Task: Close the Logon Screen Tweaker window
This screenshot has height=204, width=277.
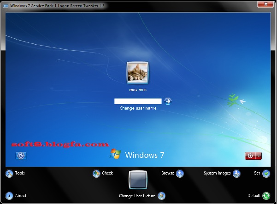Action: point(265,5)
